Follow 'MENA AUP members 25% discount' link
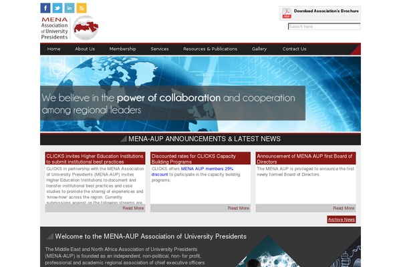The width and height of the screenshot is (401, 267). (192, 172)
